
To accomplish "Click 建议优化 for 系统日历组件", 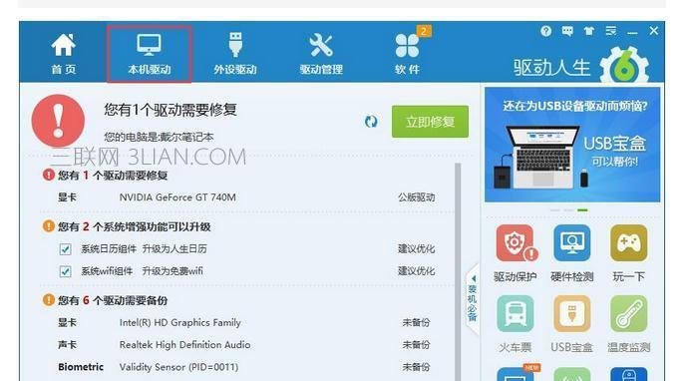I will (x=416, y=248).
